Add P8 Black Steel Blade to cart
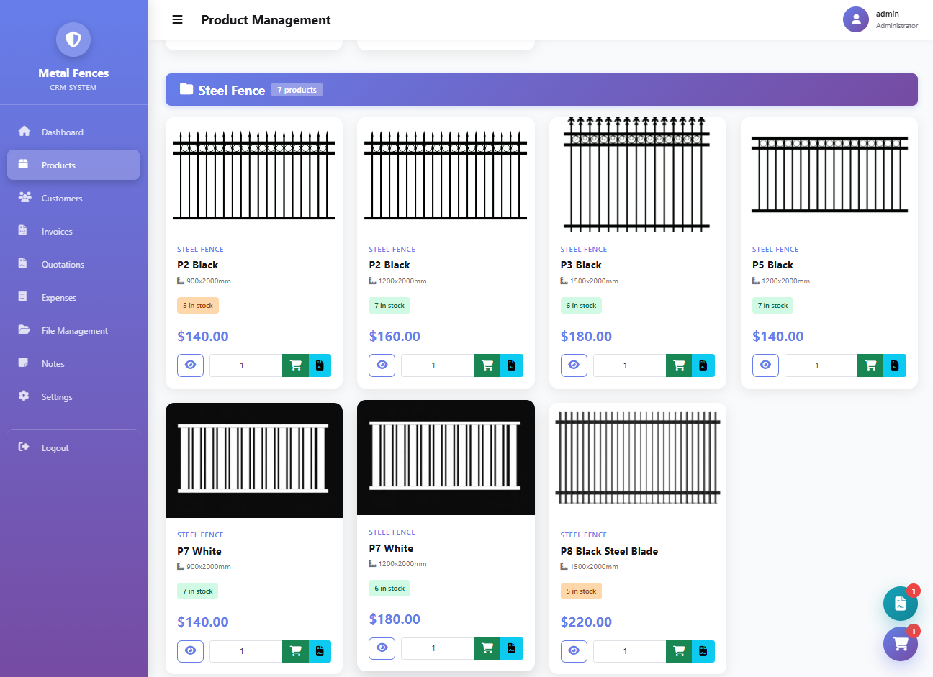933x677 pixels. [678, 651]
